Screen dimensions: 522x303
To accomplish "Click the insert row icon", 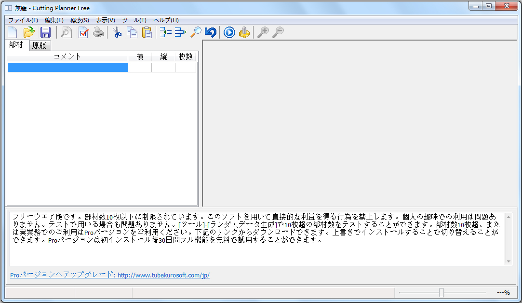I will click(x=165, y=32).
